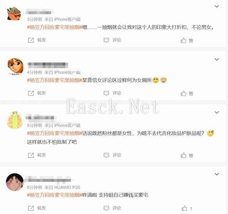This screenshot has height=214, width=228.
Task: Expand options chevron on first post
Action: [x=217, y=6]
